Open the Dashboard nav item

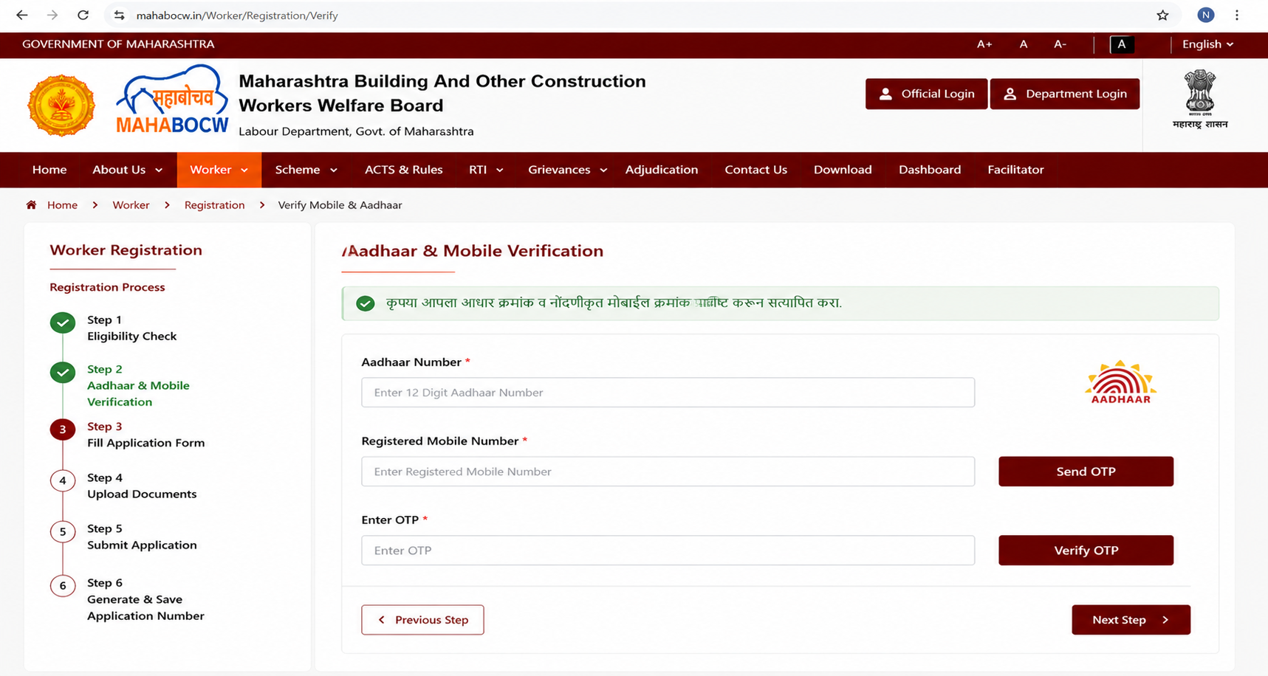pos(930,170)
